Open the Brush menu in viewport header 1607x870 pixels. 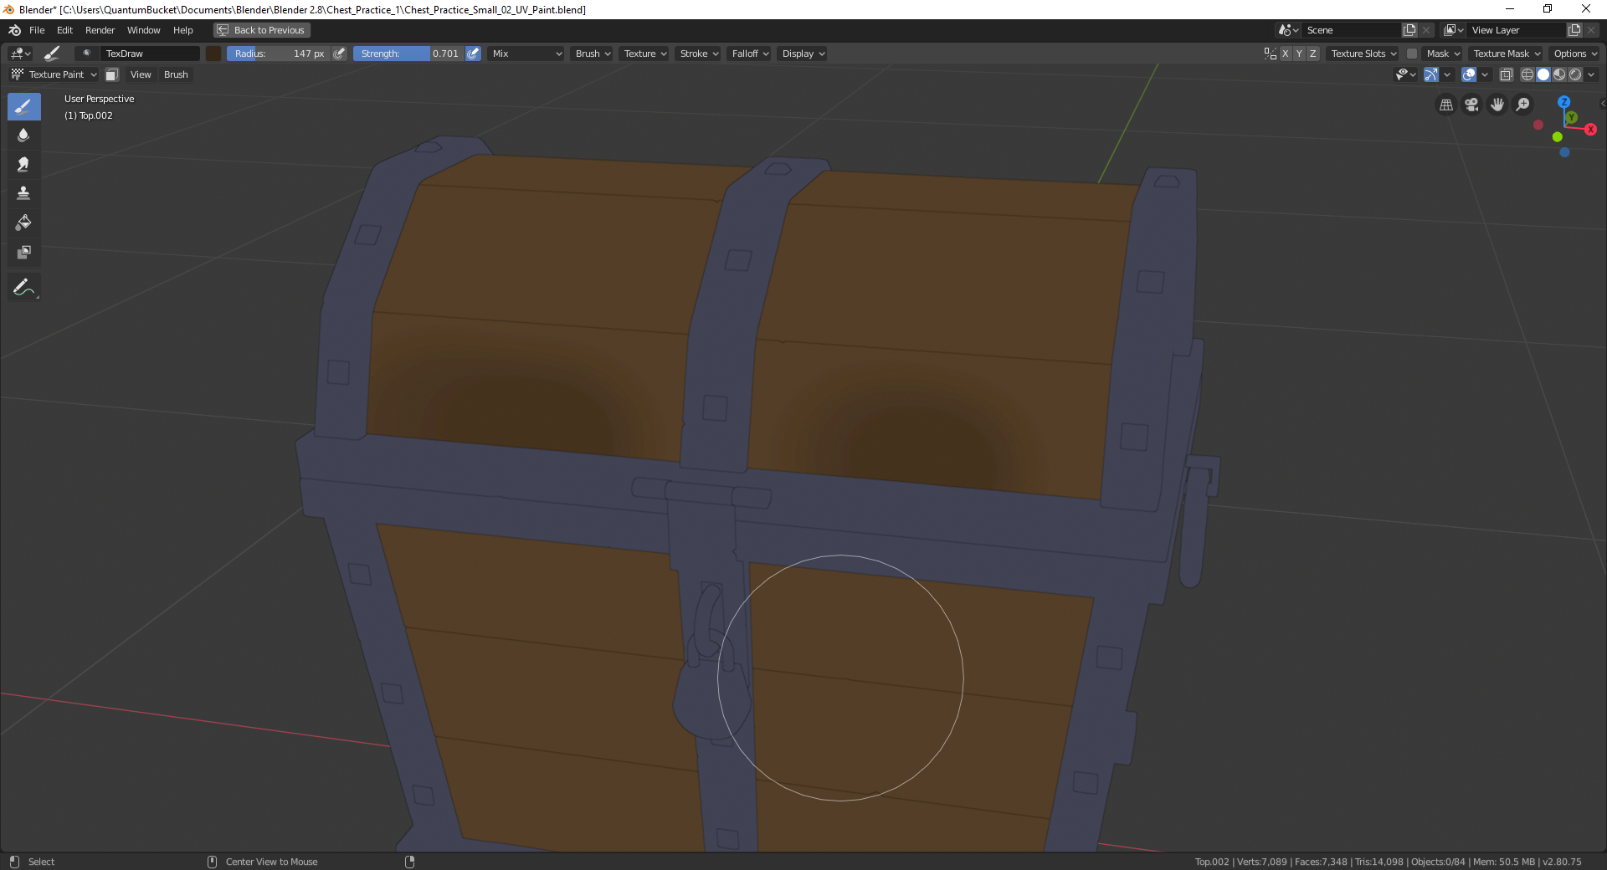pos(176,74)
